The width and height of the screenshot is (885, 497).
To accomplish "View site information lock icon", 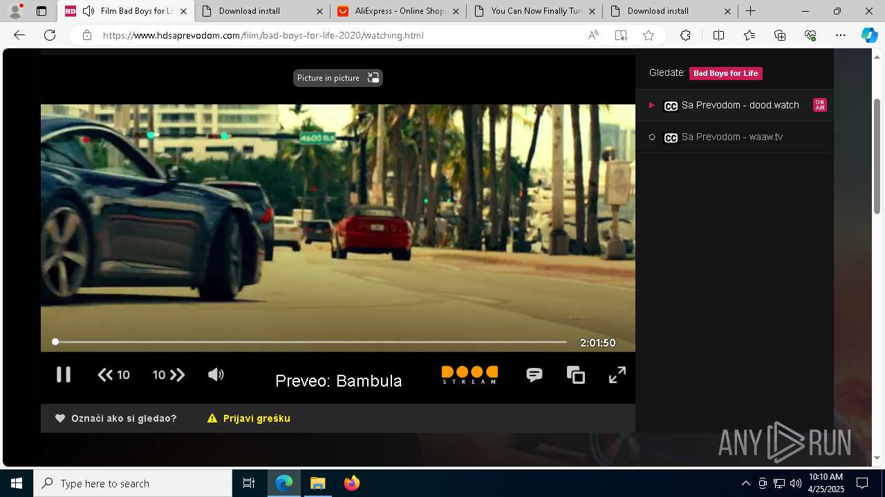I will 86,35.
